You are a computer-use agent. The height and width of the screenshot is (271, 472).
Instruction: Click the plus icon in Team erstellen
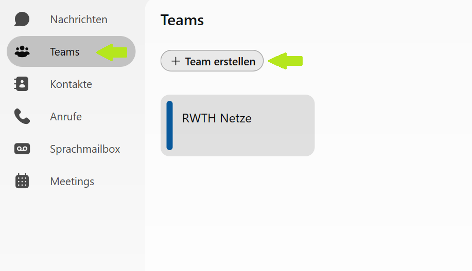coord(176,61)
